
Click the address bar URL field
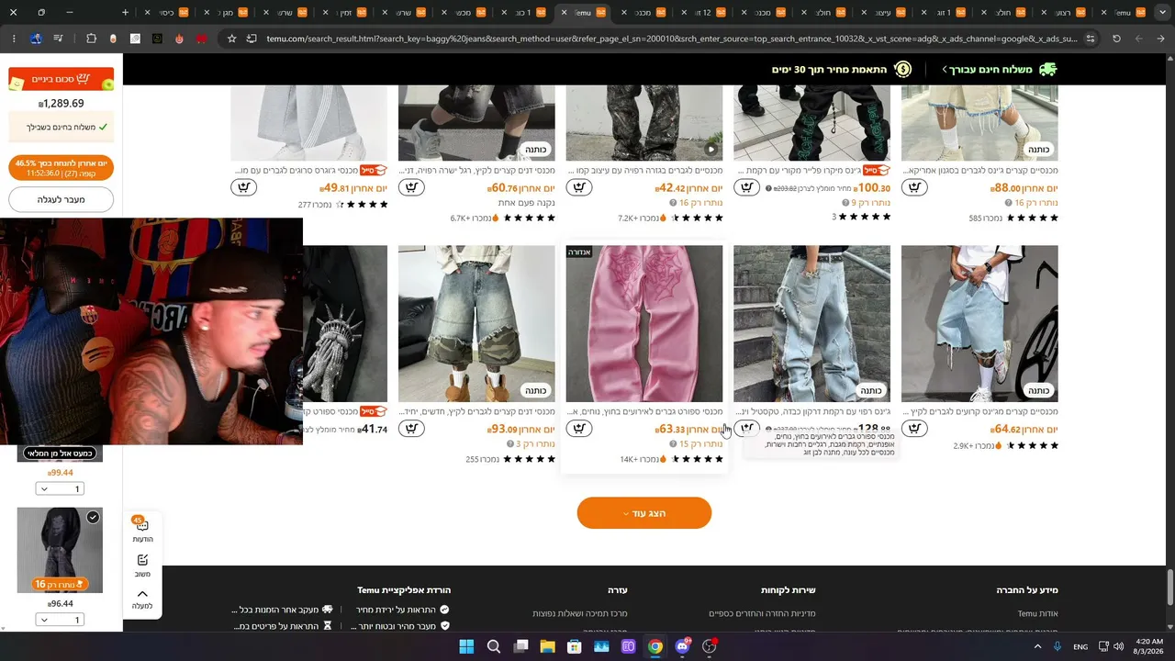click(x=670, y=39)
